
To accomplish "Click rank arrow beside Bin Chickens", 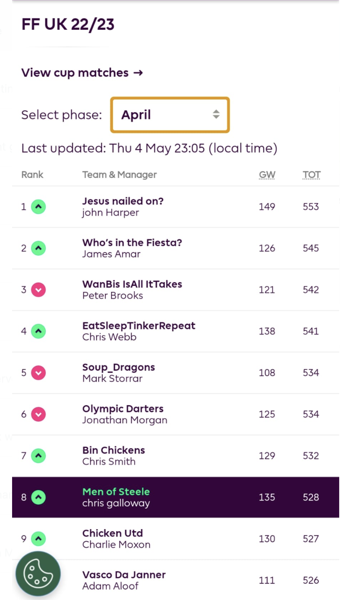I will [x=39, y=456].
